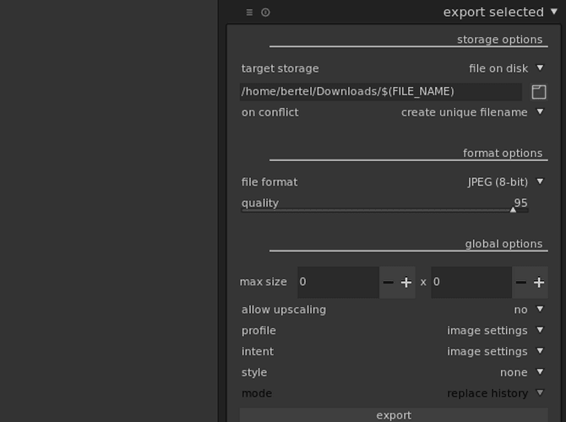
Task: Click the max size width field
Action: (338, 282)
